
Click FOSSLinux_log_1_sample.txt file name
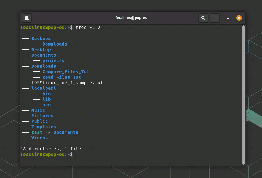67,83
